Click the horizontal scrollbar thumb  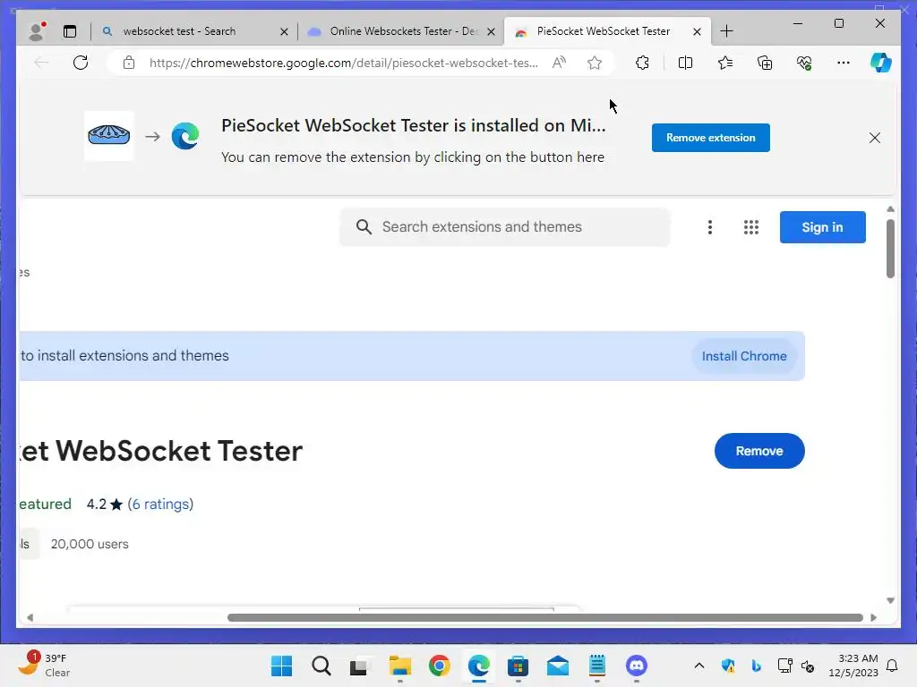pos(545,617)
